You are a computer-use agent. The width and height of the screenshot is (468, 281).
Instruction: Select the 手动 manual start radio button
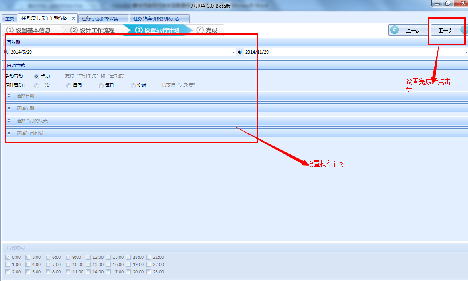(x=36, y=77)
